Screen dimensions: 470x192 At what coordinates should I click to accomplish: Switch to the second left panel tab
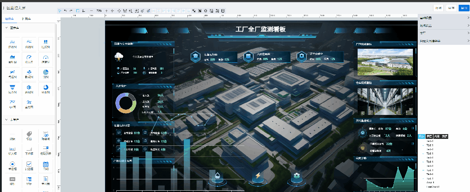27,19
